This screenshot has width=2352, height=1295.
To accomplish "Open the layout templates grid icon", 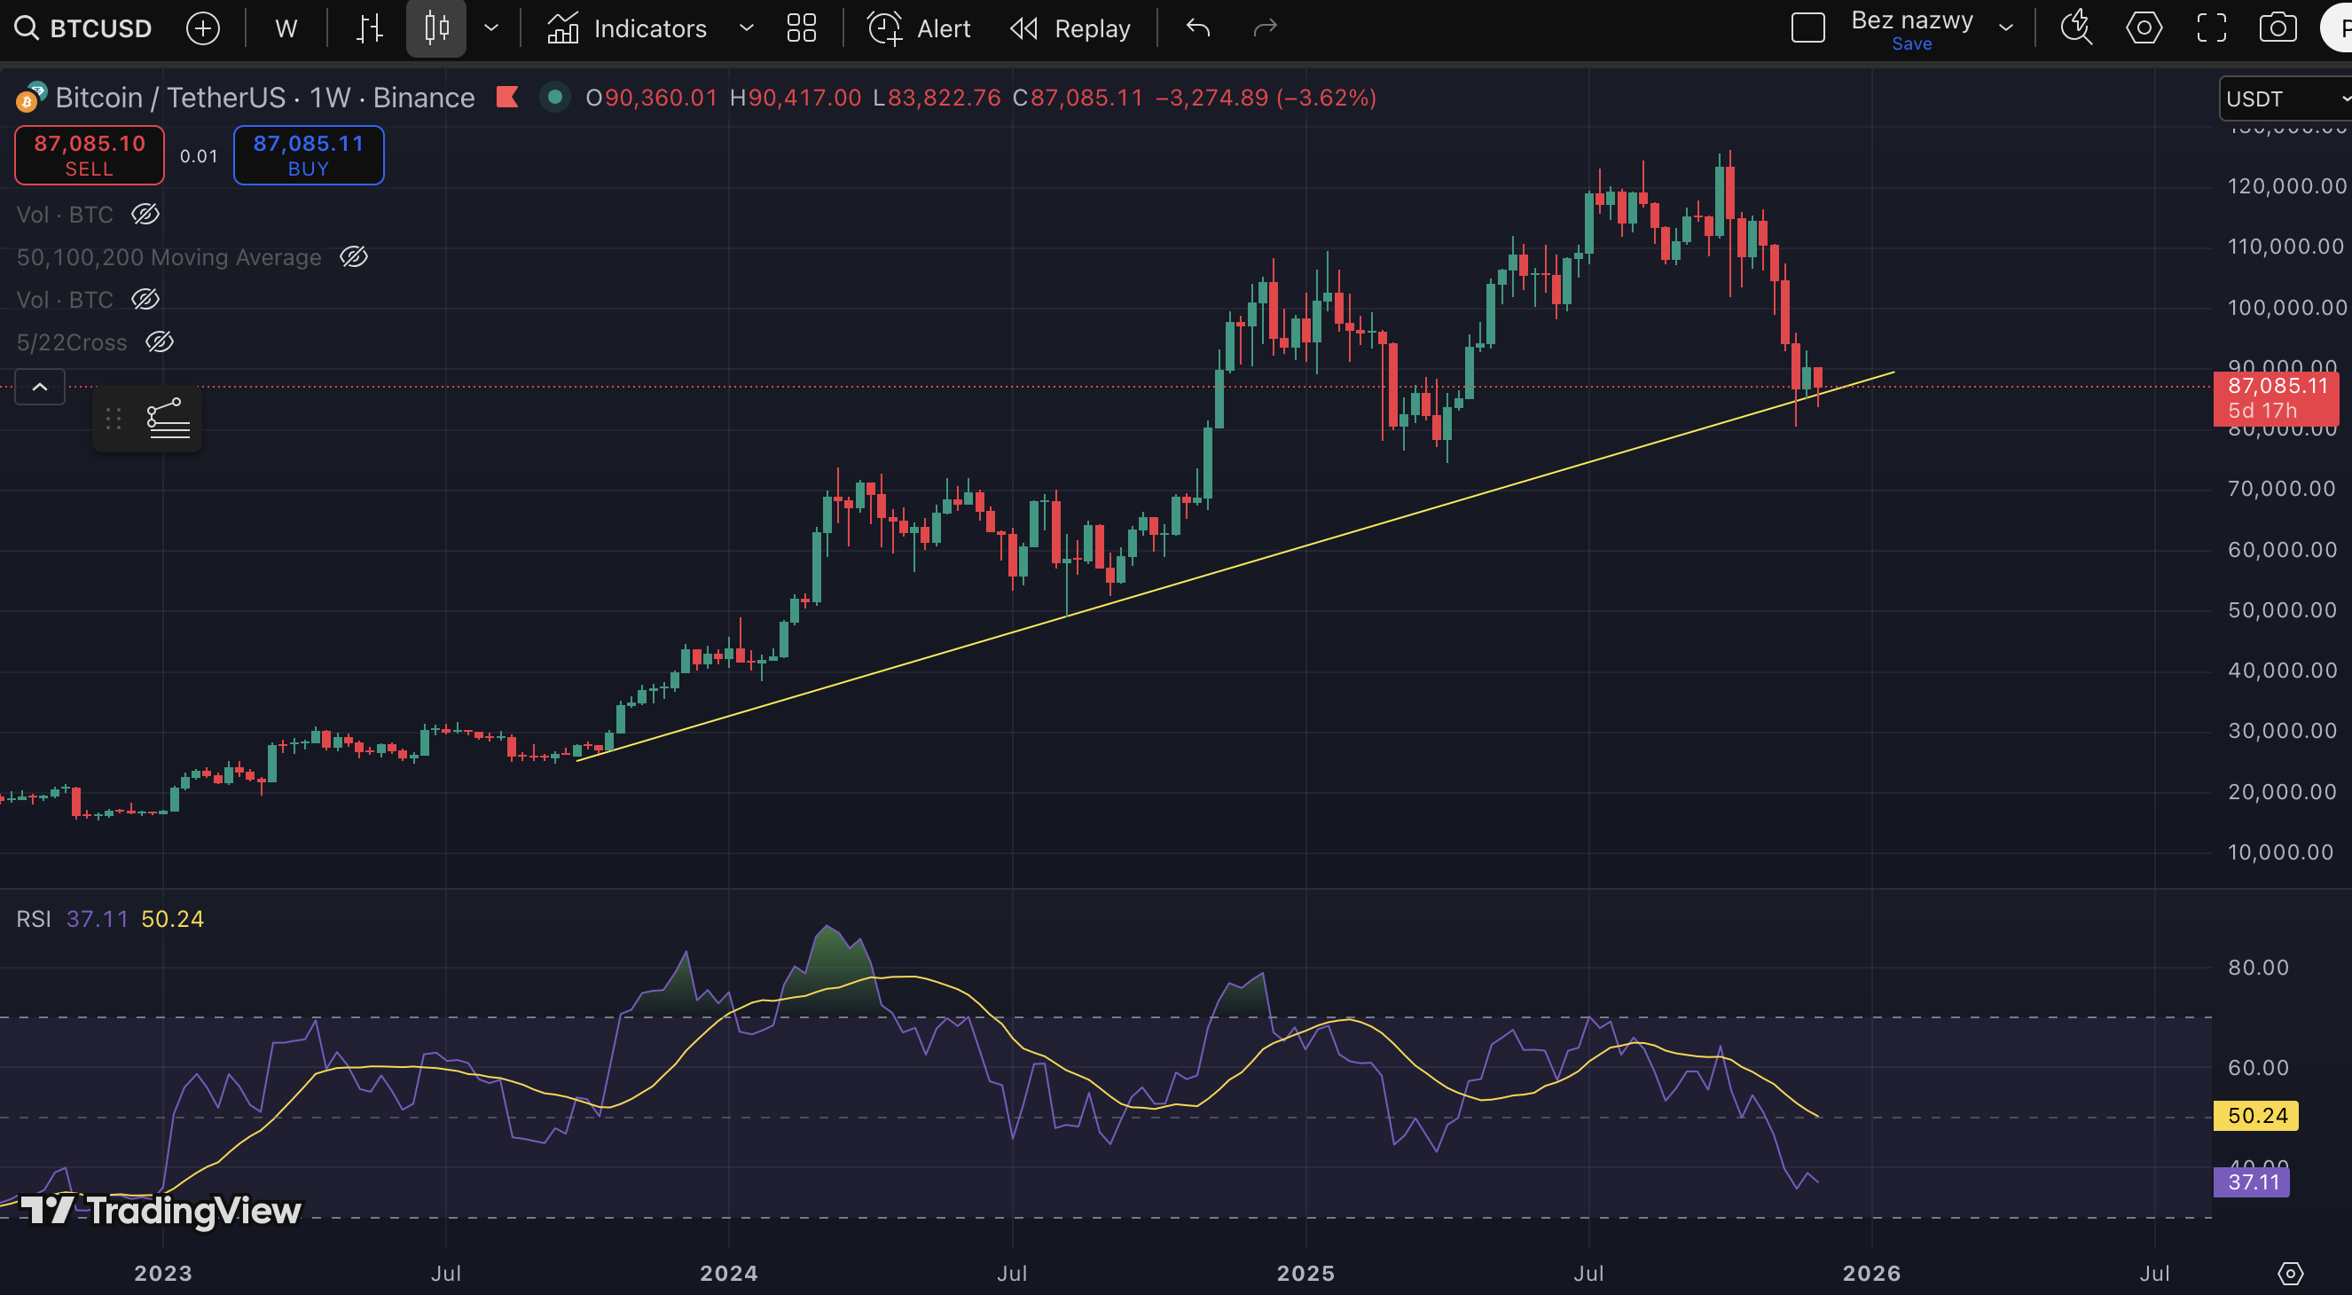I will pos(801,28).
